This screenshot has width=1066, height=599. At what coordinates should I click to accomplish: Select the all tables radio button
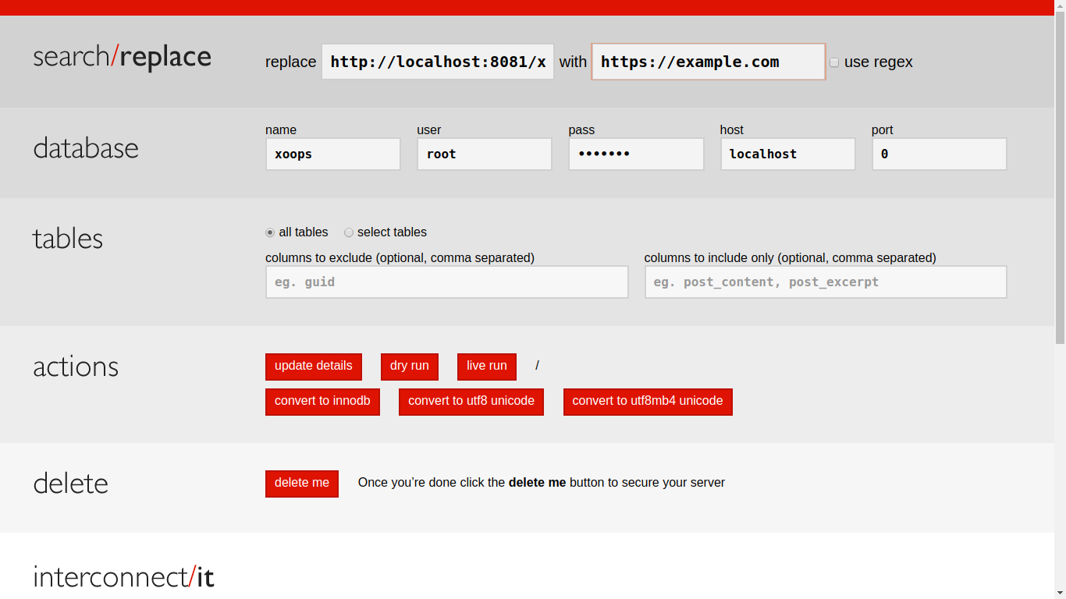coord(269,232)
